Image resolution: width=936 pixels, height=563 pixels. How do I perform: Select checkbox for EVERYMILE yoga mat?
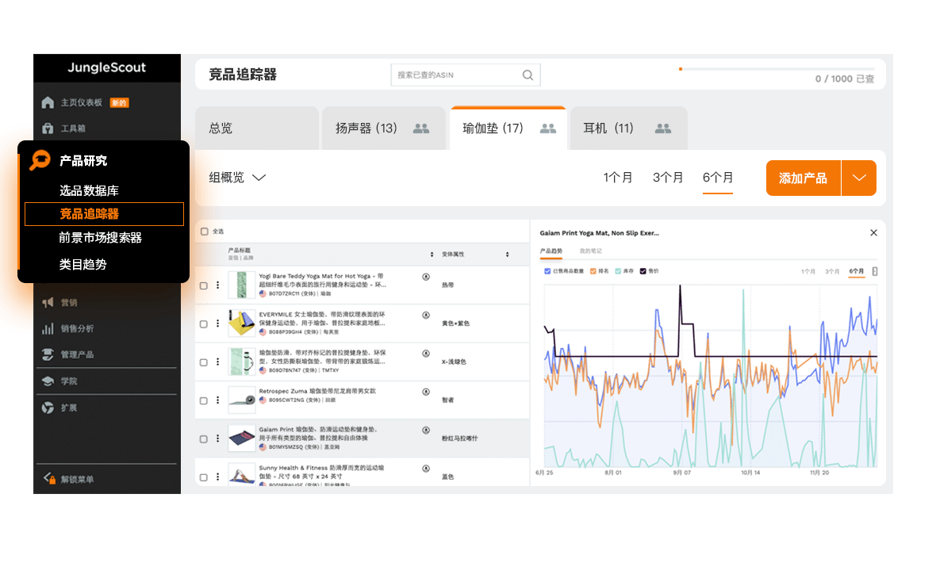204,324
